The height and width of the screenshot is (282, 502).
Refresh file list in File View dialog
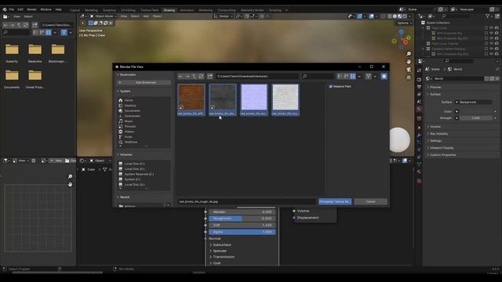[x=201, y=77]
